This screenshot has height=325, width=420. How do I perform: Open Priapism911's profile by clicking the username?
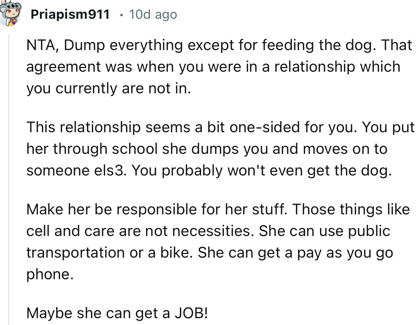click(x=70, y=14)
